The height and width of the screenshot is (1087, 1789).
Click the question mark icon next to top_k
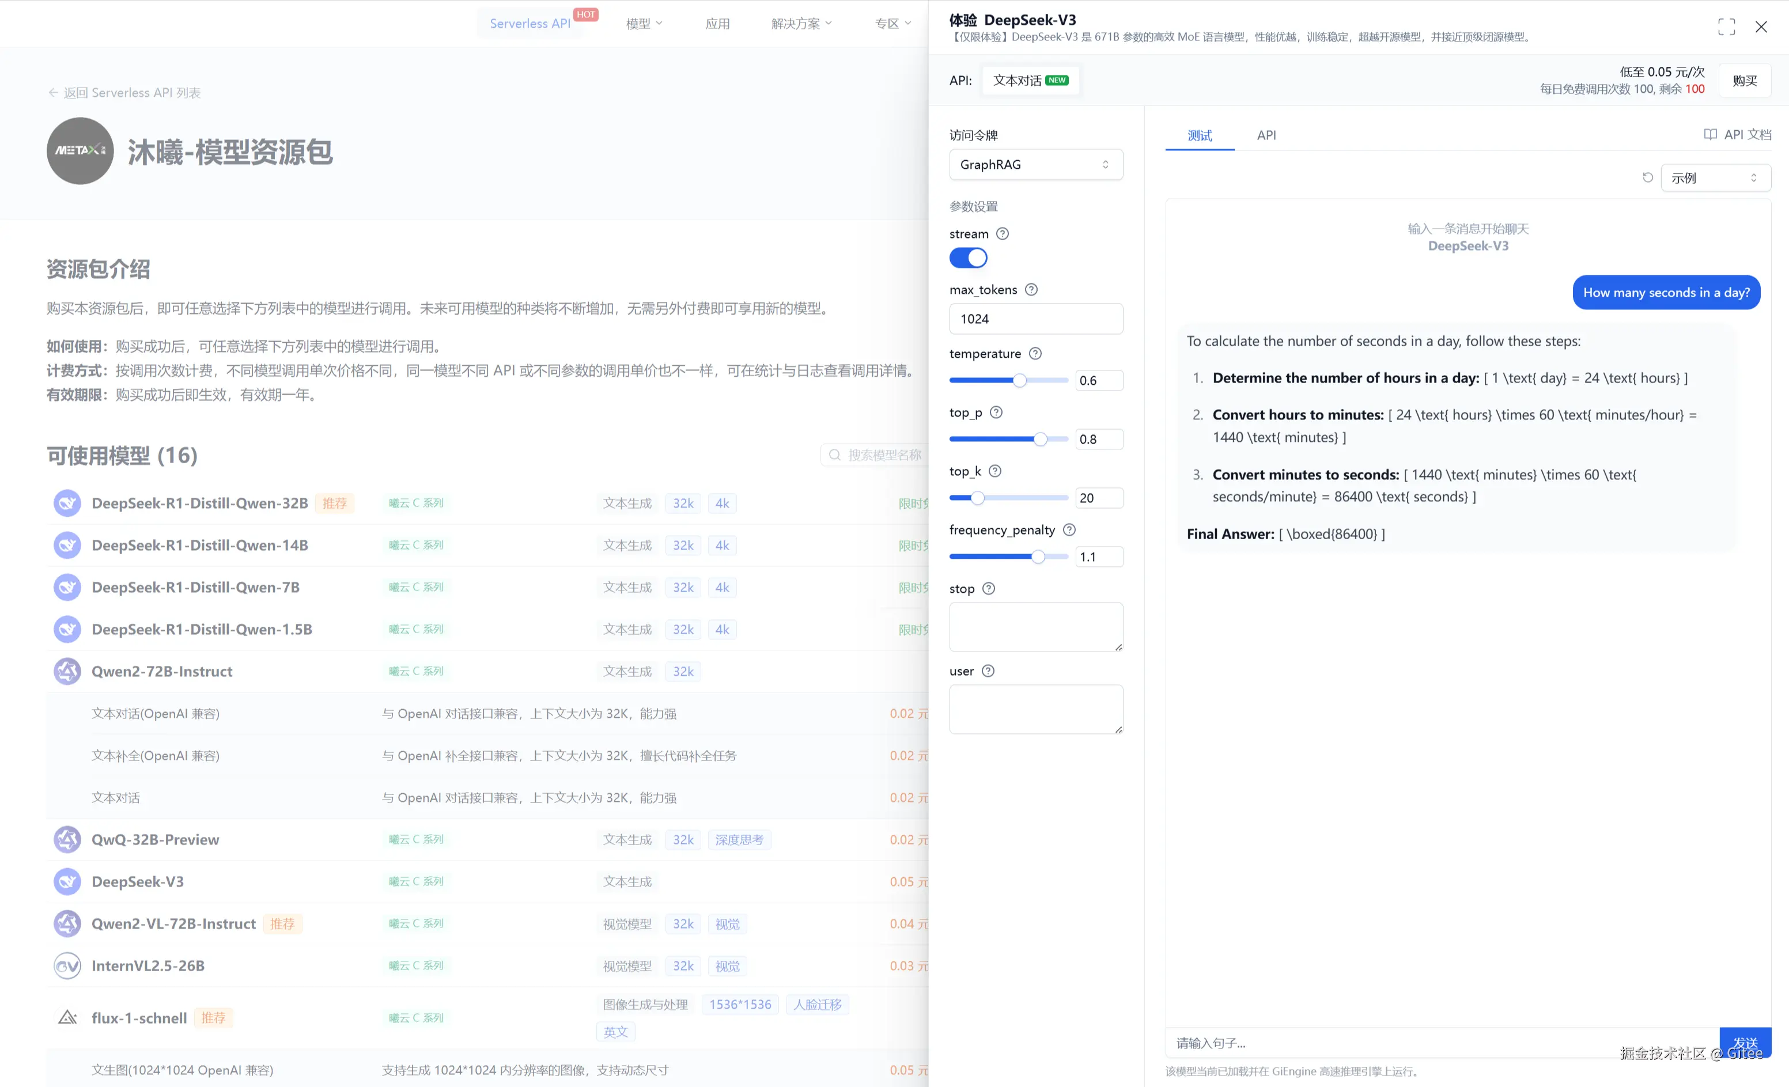coord(994,471)
